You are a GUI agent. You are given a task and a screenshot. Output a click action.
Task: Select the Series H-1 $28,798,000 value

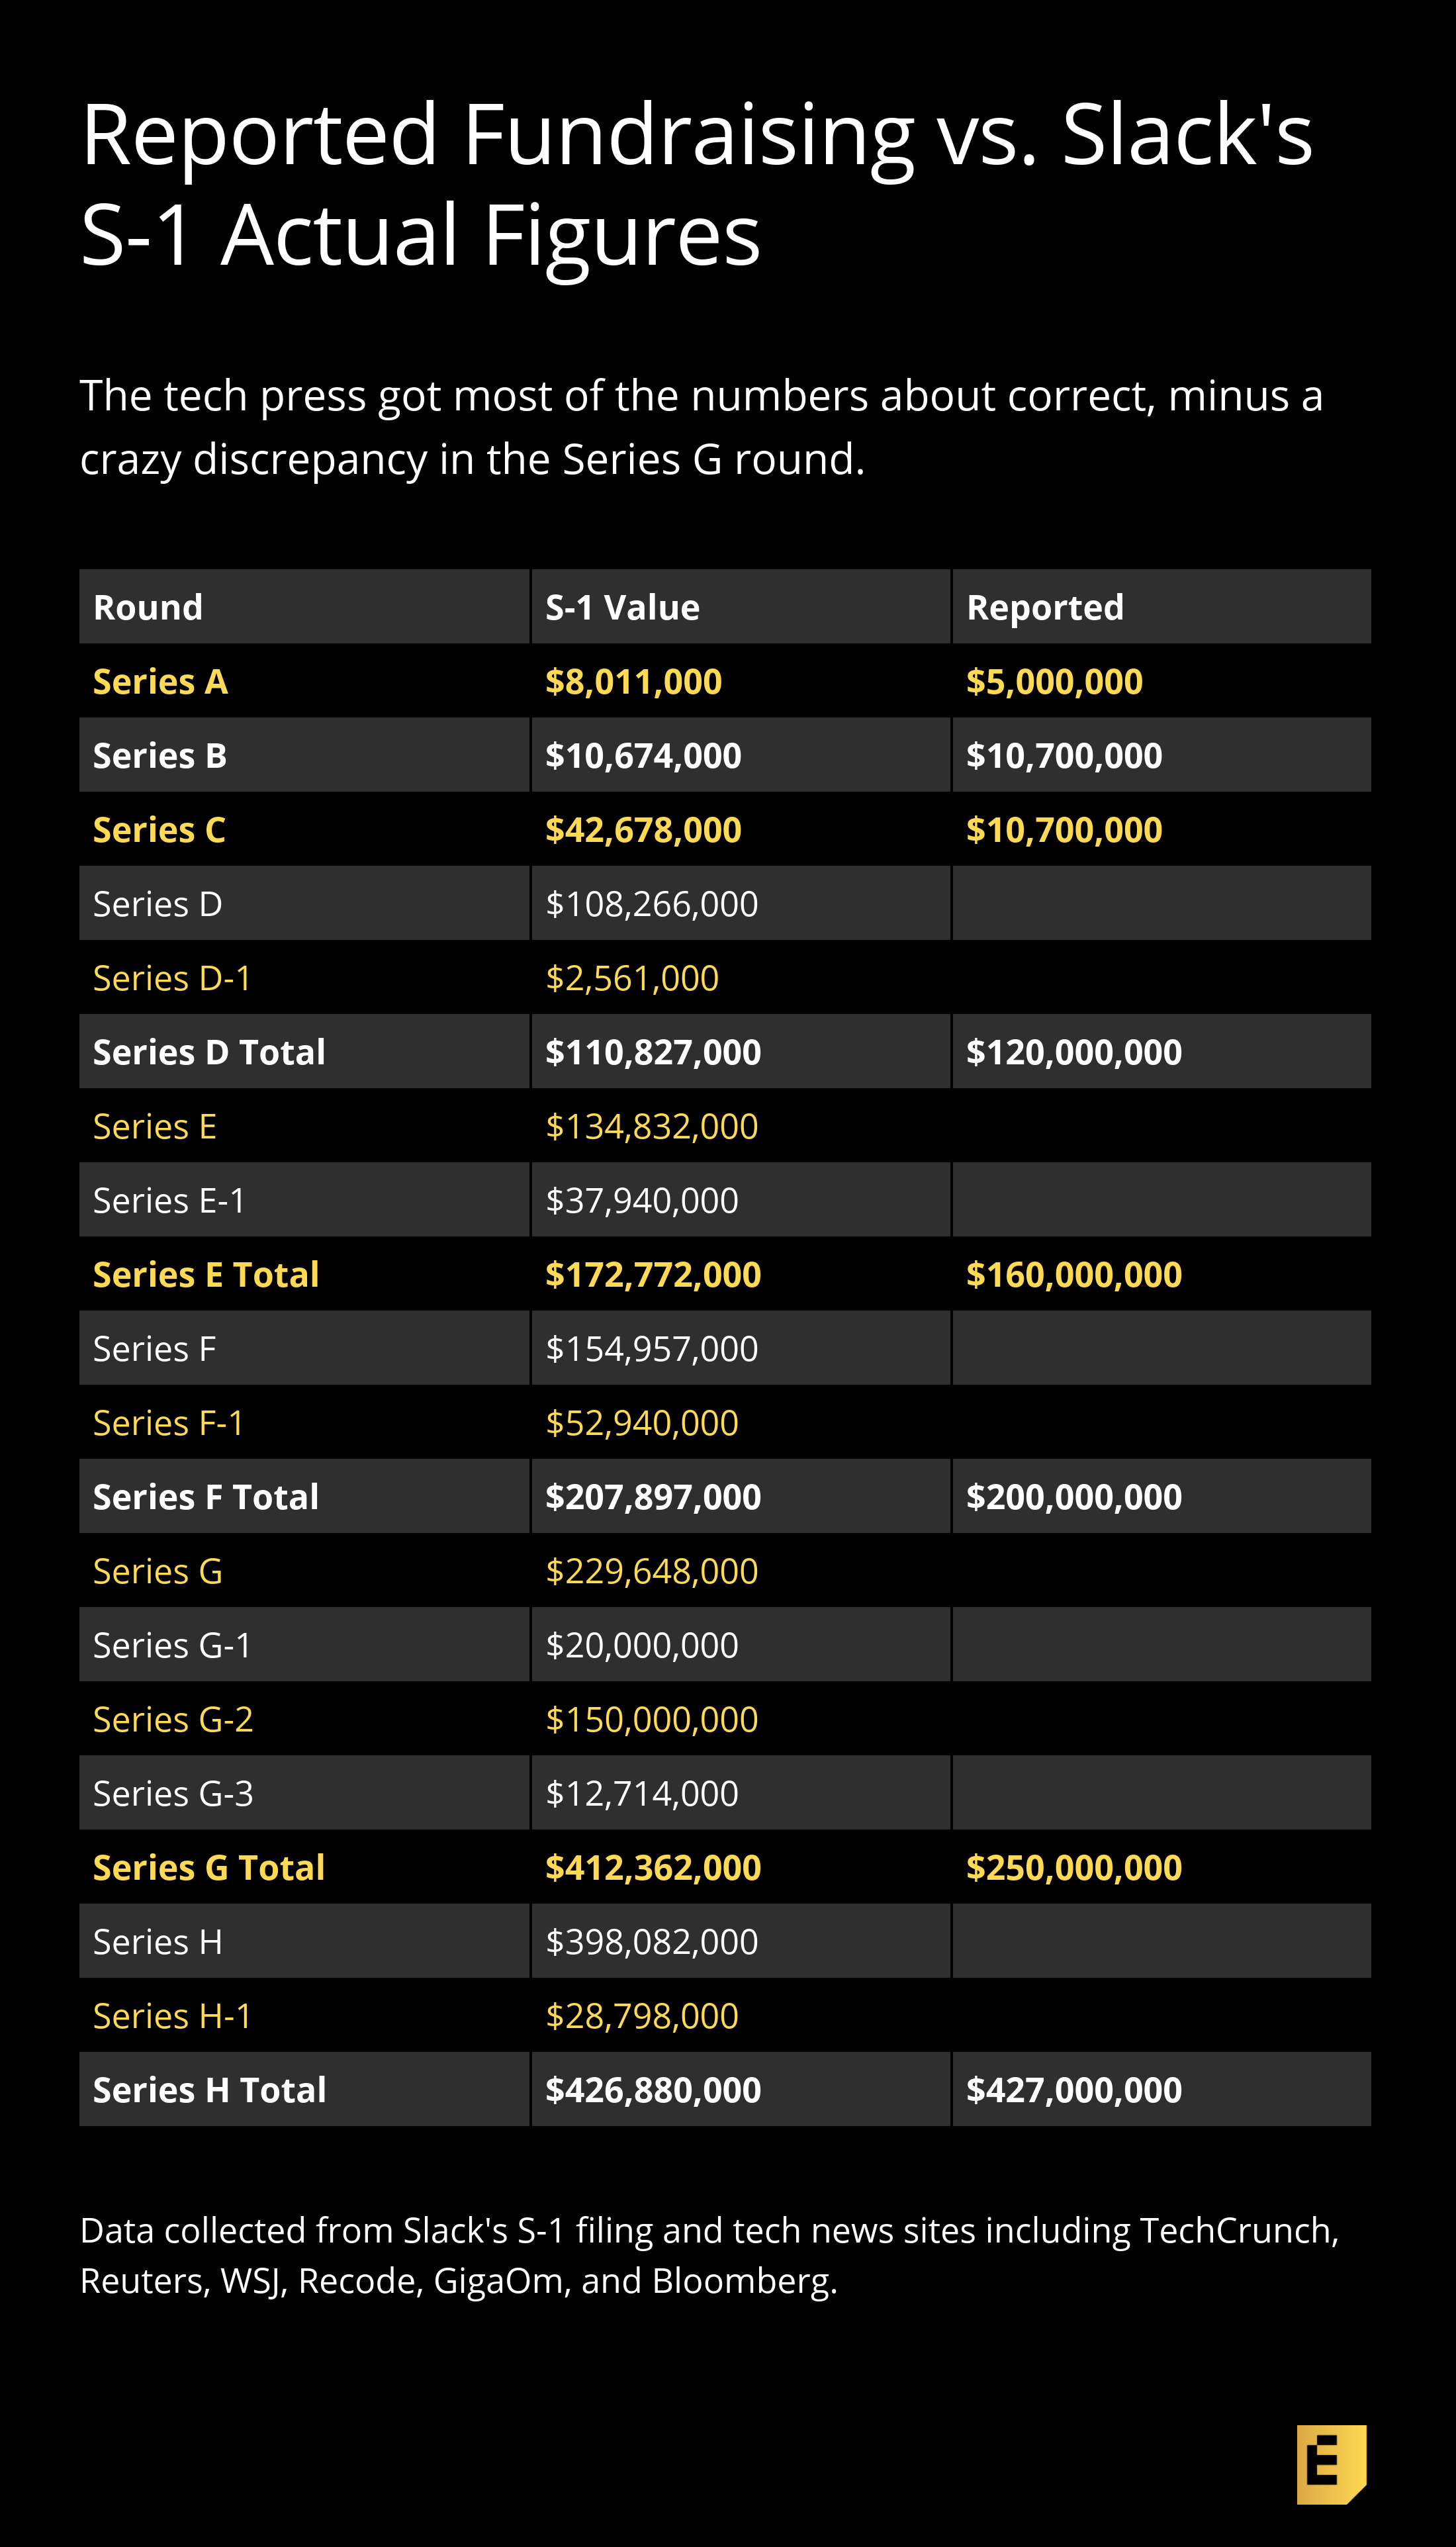(642, 2015)
